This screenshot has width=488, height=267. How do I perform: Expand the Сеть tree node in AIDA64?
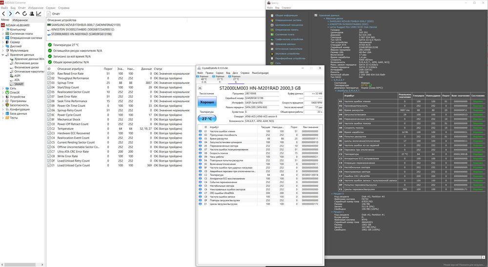tap(3, 88)
